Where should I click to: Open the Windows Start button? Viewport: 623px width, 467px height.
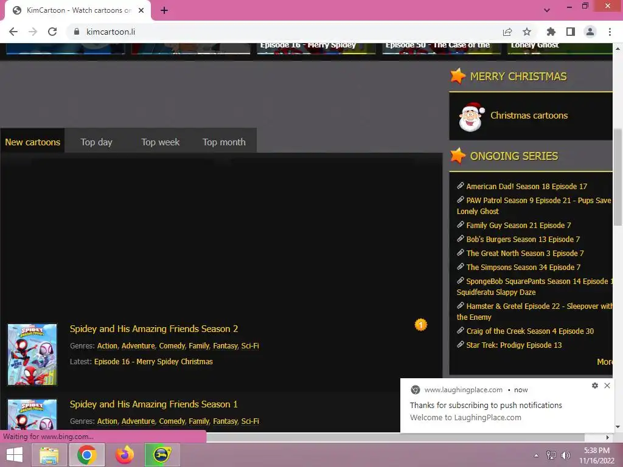(x=15, y=455)
